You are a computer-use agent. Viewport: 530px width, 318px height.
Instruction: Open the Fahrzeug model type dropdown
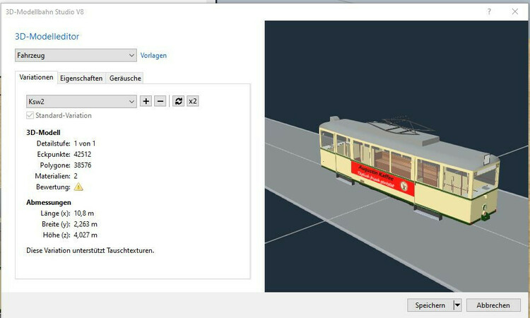tap(76, 55)
